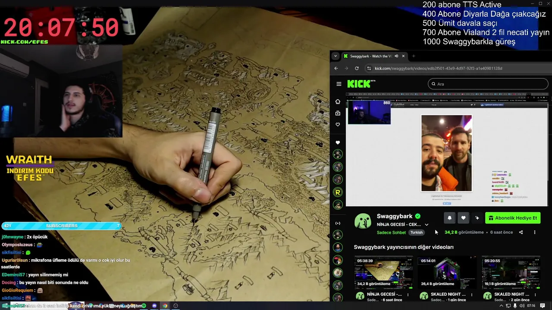Image resolution: width=552 pixels, height=310 pixels.
Task: Open the notification center on taskbar
Action: 543,306
